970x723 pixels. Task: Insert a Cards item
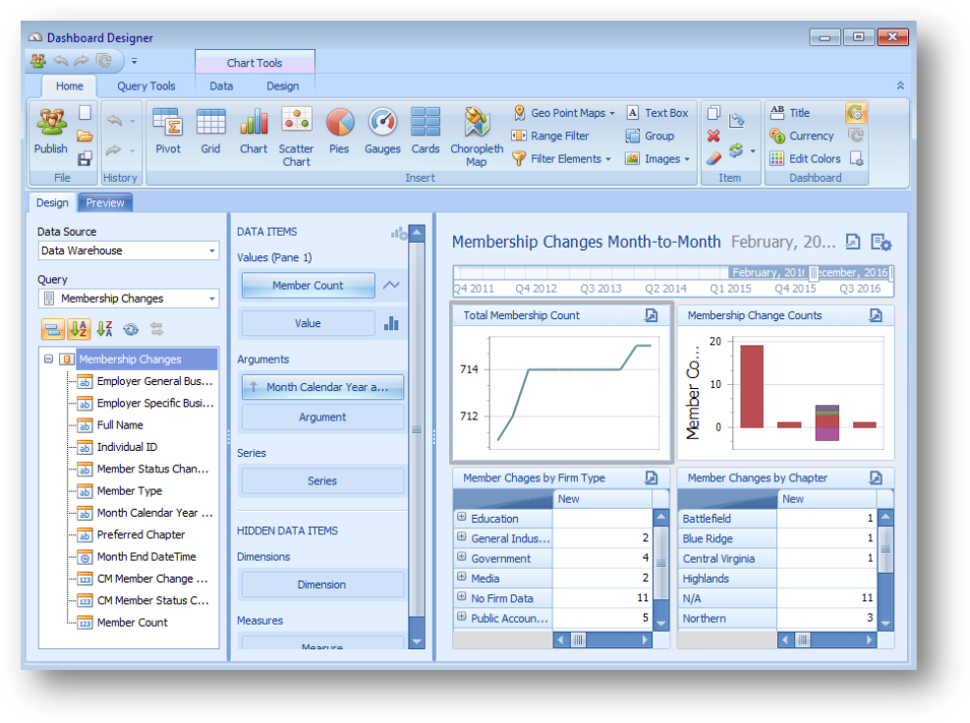coord(426,130)
